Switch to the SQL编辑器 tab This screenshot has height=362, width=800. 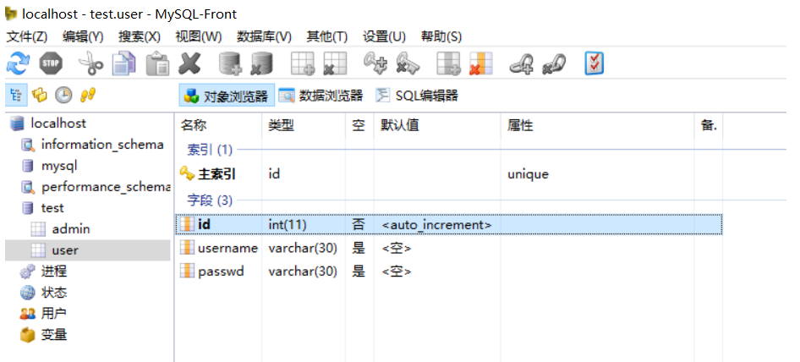coord(417,96)
